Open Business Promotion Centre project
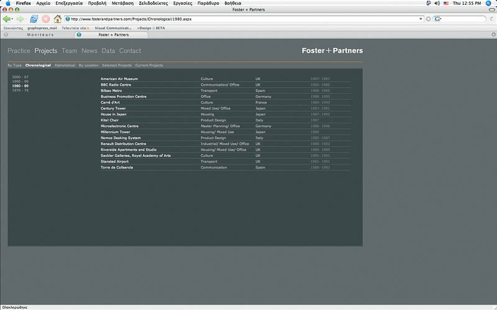 (x=123, y=97)
